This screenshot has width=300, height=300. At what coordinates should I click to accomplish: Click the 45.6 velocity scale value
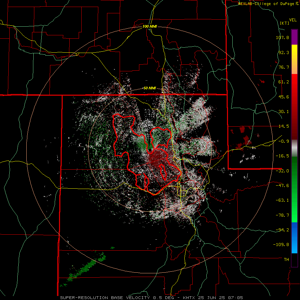(284, 97)
